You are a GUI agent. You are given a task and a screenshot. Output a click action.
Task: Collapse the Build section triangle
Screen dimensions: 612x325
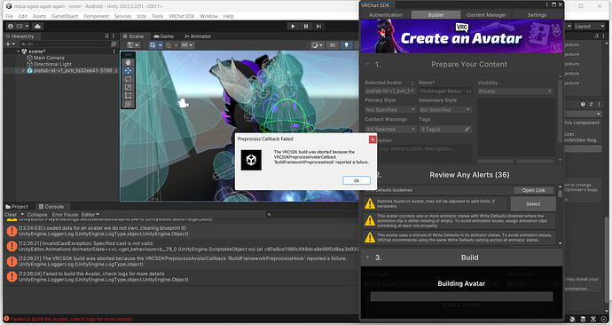coord(367,258)
